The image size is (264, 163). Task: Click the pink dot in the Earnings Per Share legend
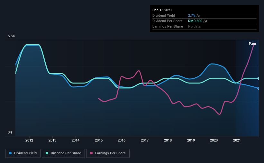pos(91,153)
